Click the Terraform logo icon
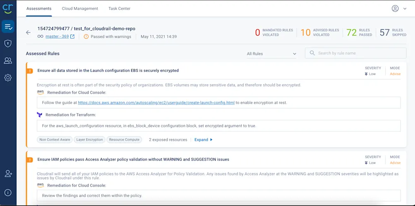The height and width of the screenshot is (206, 415). 40,115
